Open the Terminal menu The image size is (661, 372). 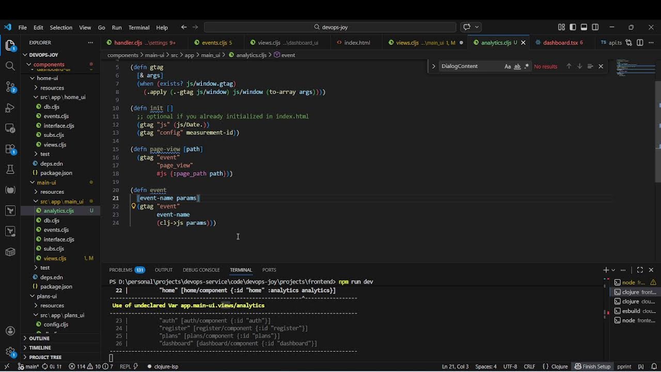(139, 27)
